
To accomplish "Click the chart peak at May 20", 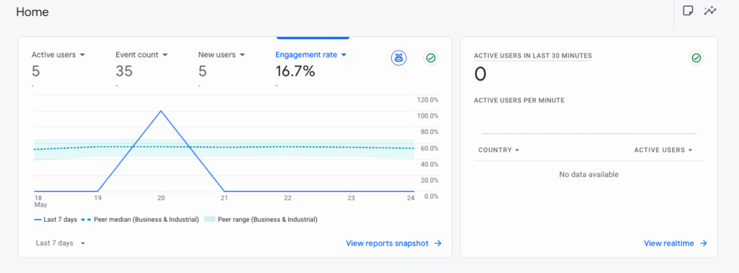I will 161,111.
